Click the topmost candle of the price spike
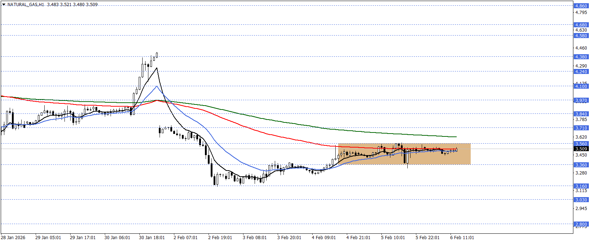The width and height of the screenshot is (591, 242). point(157,55)
